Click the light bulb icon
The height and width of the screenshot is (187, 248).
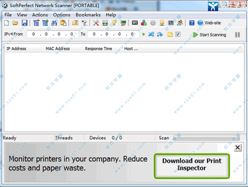click(x=114, y=23)
